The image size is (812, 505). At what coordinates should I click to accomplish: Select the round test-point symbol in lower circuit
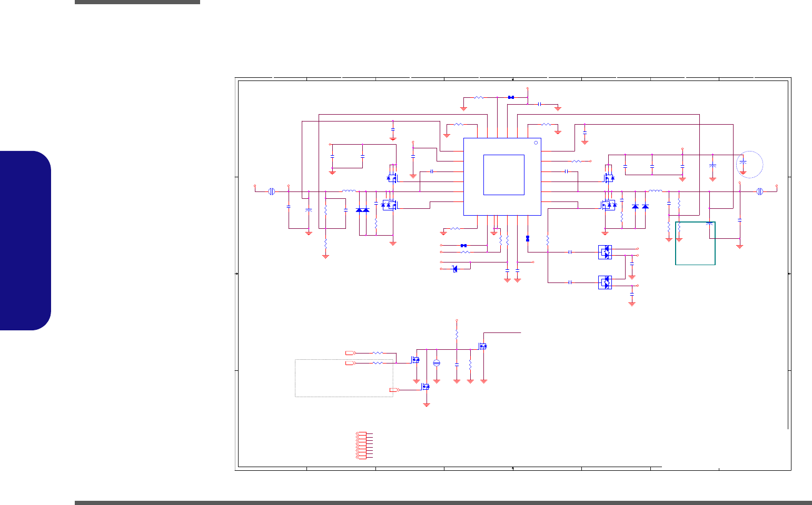(437, 363)
